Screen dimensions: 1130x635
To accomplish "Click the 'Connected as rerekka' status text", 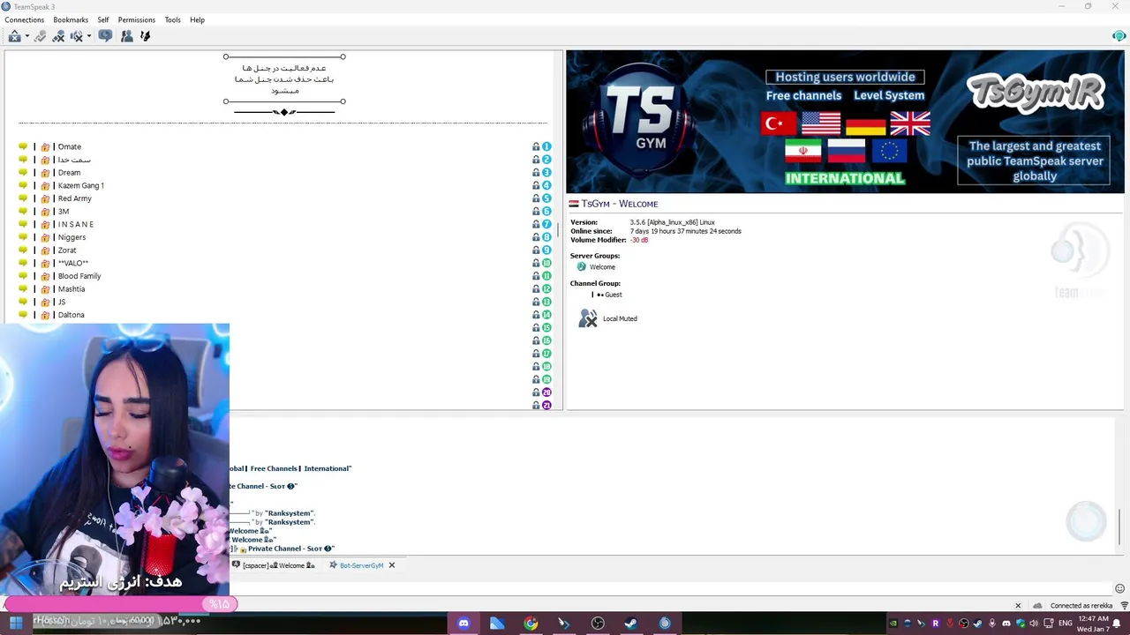I will pyautogui.click(x=1081, y=606).
